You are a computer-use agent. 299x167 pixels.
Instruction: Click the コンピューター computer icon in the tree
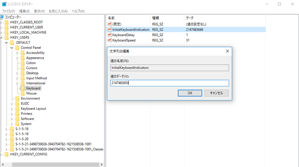[x=2, y=17]
